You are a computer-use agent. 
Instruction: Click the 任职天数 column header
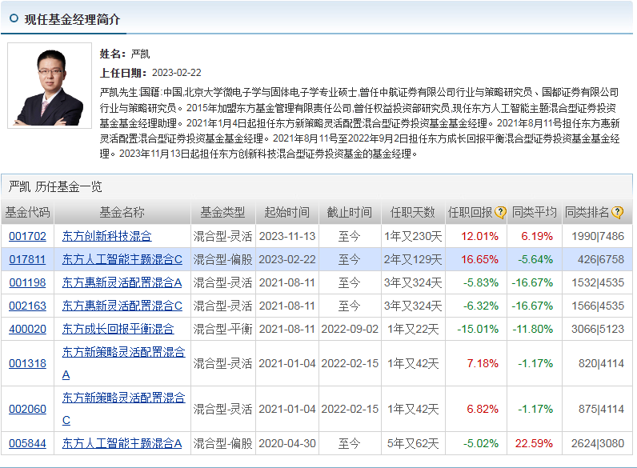point(413,212)
